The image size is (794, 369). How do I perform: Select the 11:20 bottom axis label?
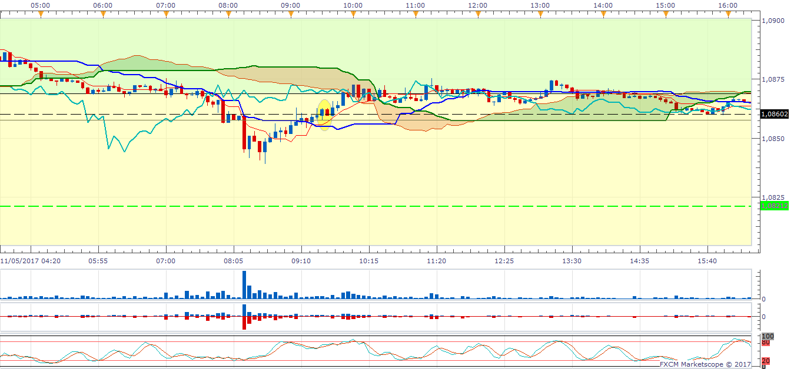(x=436, y=260)
